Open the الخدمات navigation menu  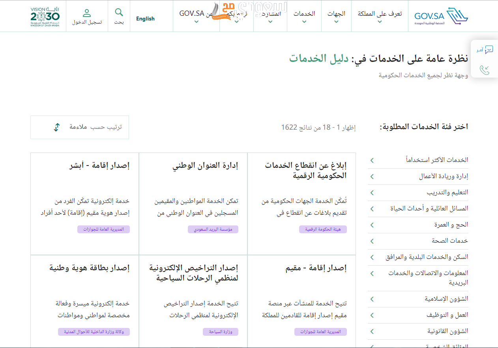(304, 16)
